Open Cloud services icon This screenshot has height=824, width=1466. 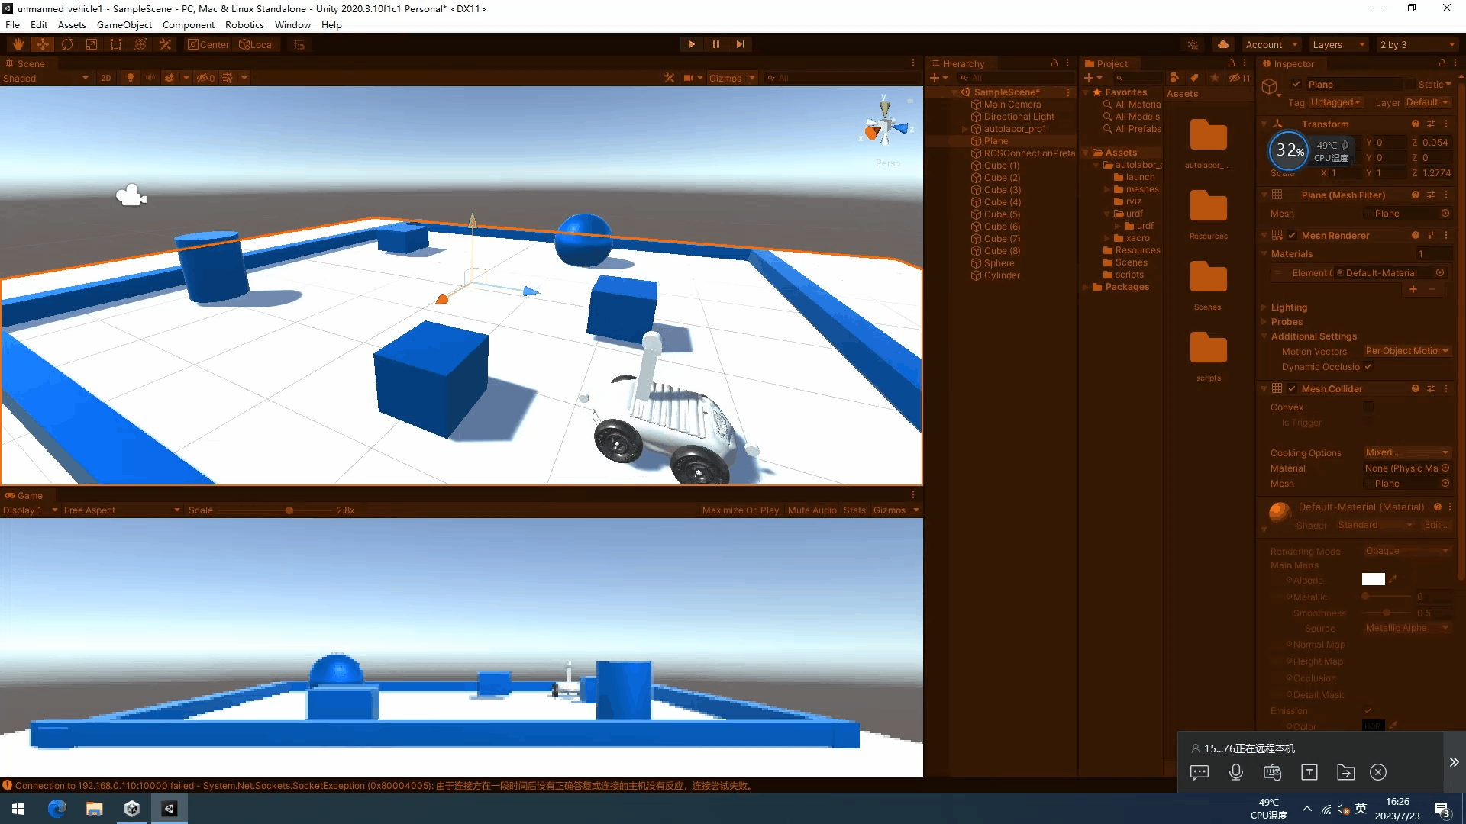coord(1222,44)
